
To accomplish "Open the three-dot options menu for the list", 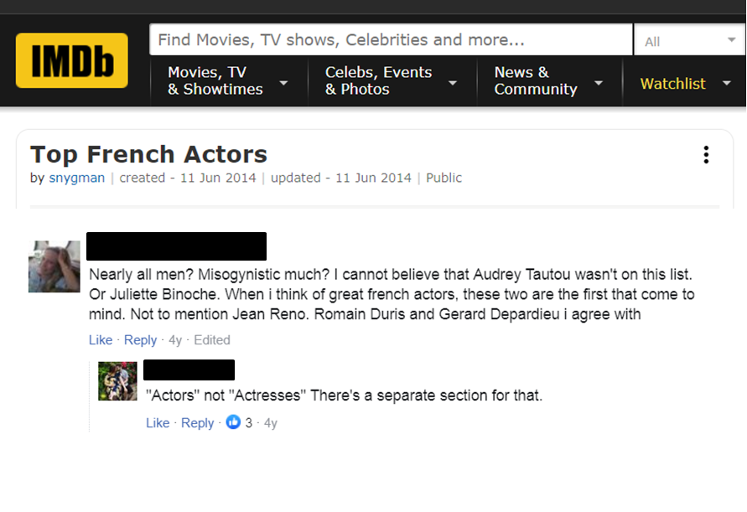I will coord(706,155).
